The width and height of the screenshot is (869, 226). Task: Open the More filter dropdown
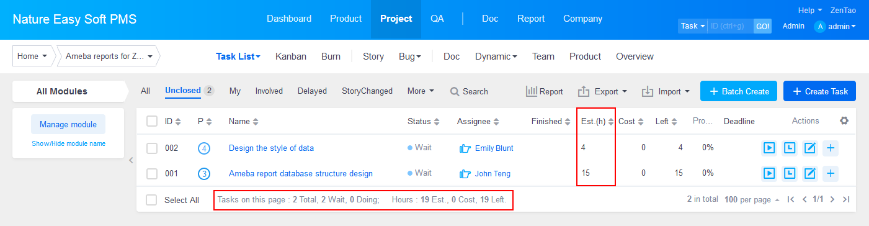click(x=421, y=91)
